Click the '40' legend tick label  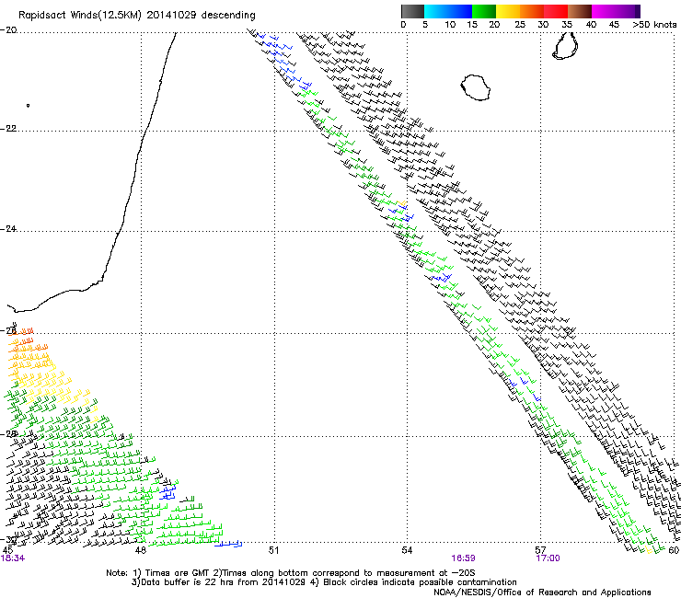coord(591,25)
